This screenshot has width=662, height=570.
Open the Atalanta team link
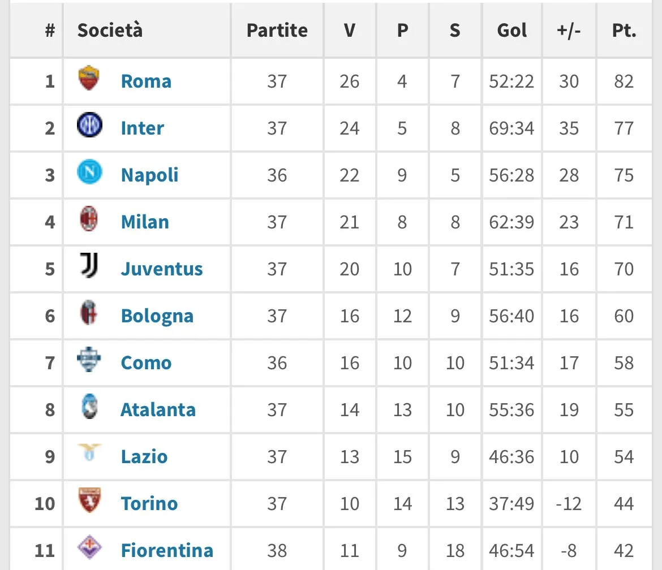coord(158,409)
